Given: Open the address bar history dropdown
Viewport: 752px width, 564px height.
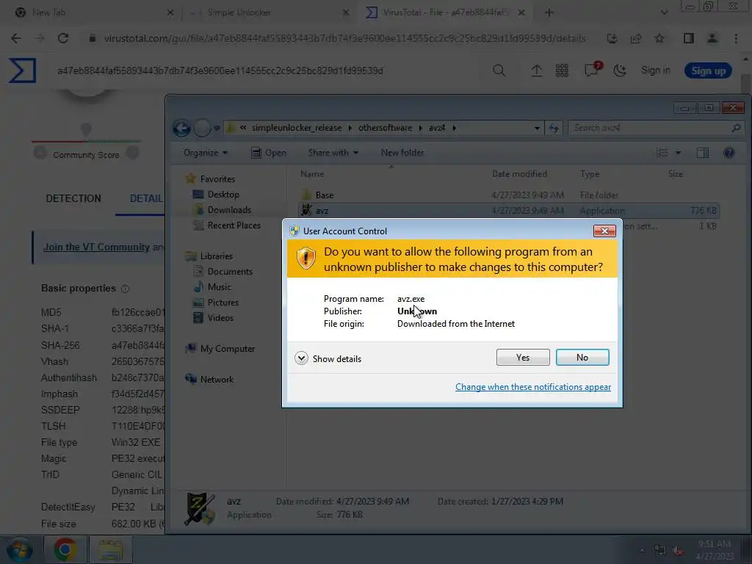Looking at the screenshot, I should (537, 128).
